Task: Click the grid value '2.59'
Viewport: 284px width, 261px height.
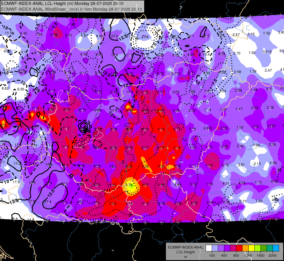Action: pyautogui.click(x=254, y=108)
